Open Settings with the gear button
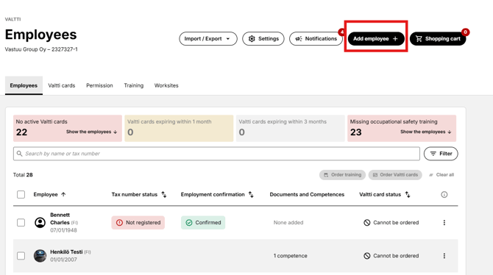This screenshot has height=275, width=493. pos(263,39)
